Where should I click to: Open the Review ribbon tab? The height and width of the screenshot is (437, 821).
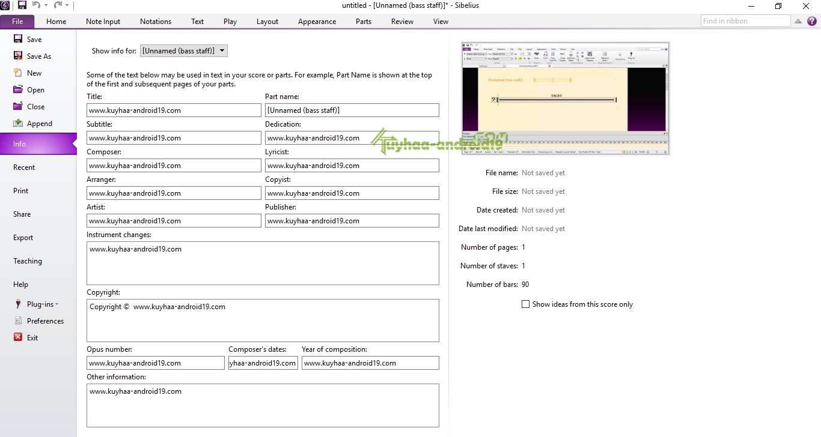point(402,22)
